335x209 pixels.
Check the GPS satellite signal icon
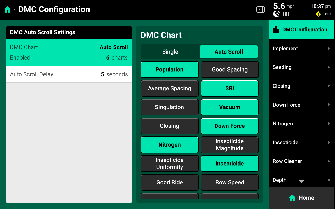[276, 14]
